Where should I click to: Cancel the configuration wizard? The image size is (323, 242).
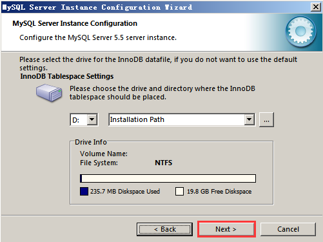click(x=288, y=229)
